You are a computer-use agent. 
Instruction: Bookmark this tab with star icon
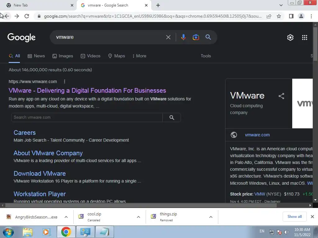[279, 16]
